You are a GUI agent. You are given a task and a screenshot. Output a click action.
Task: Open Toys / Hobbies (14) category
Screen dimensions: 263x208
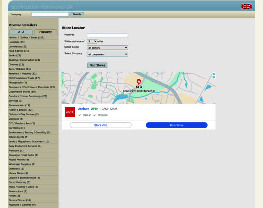click(20, 69)
